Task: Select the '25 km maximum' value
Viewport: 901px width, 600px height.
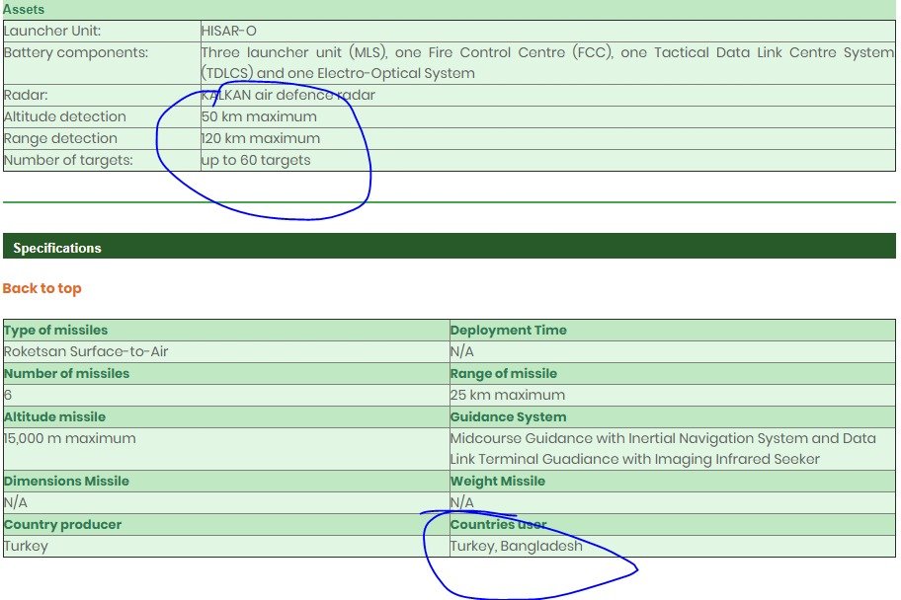Action: tap(508, 395)
